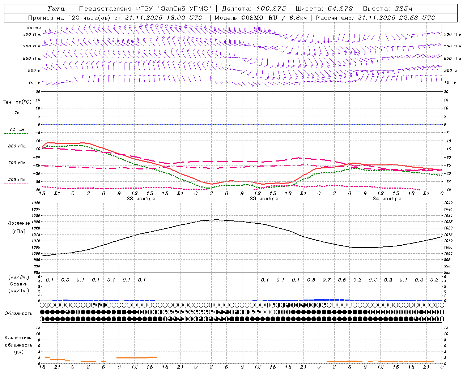463x370 pixels.
Task: Click the "Облачность" cloud cover label
Action: point(18,314)
